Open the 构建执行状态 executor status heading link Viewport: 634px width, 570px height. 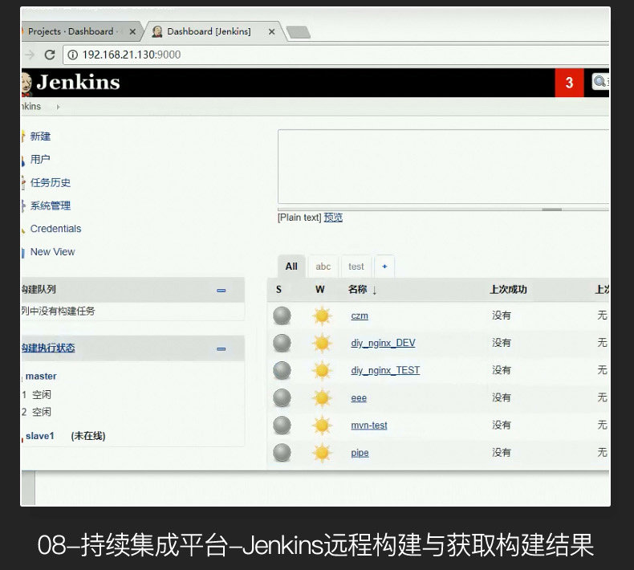point(48,348)
